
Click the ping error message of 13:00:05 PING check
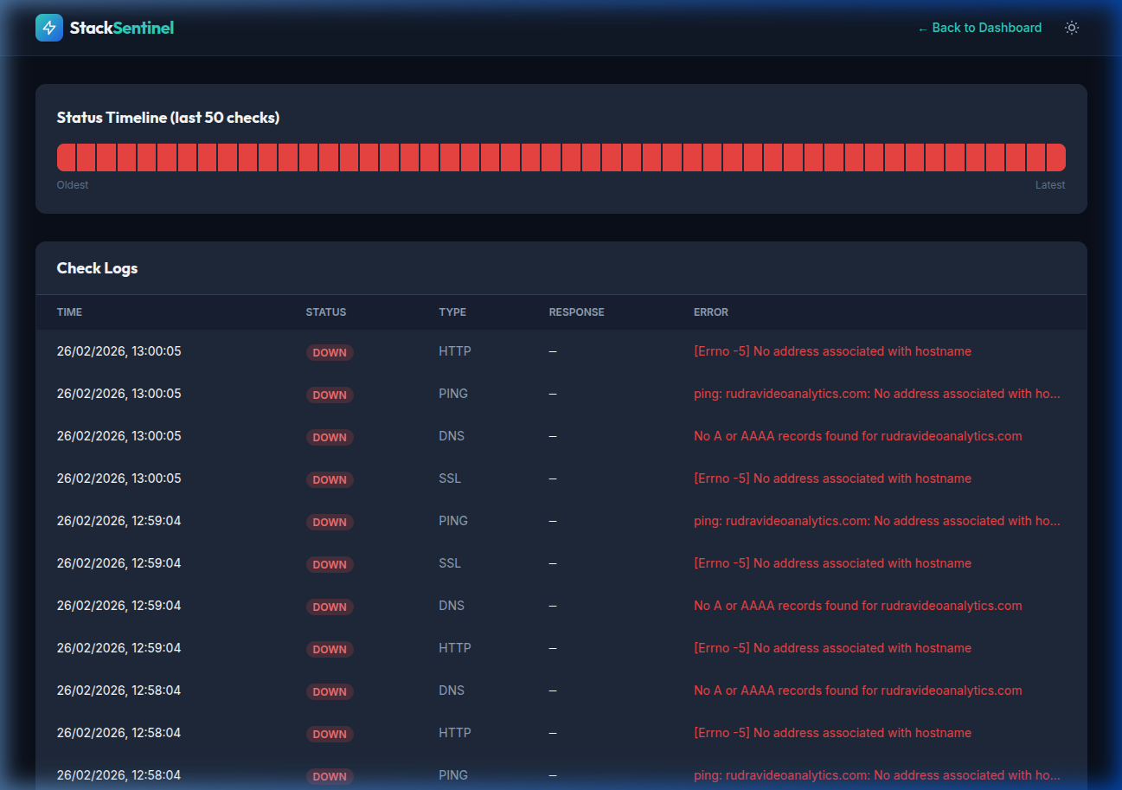[x=877, y=394]
